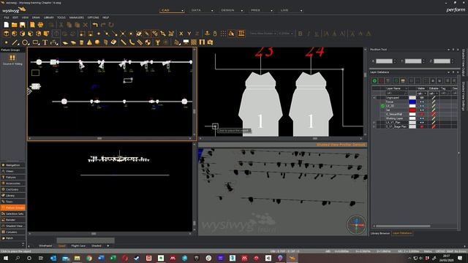Switch to the Flight Case tab

[78, 245]
